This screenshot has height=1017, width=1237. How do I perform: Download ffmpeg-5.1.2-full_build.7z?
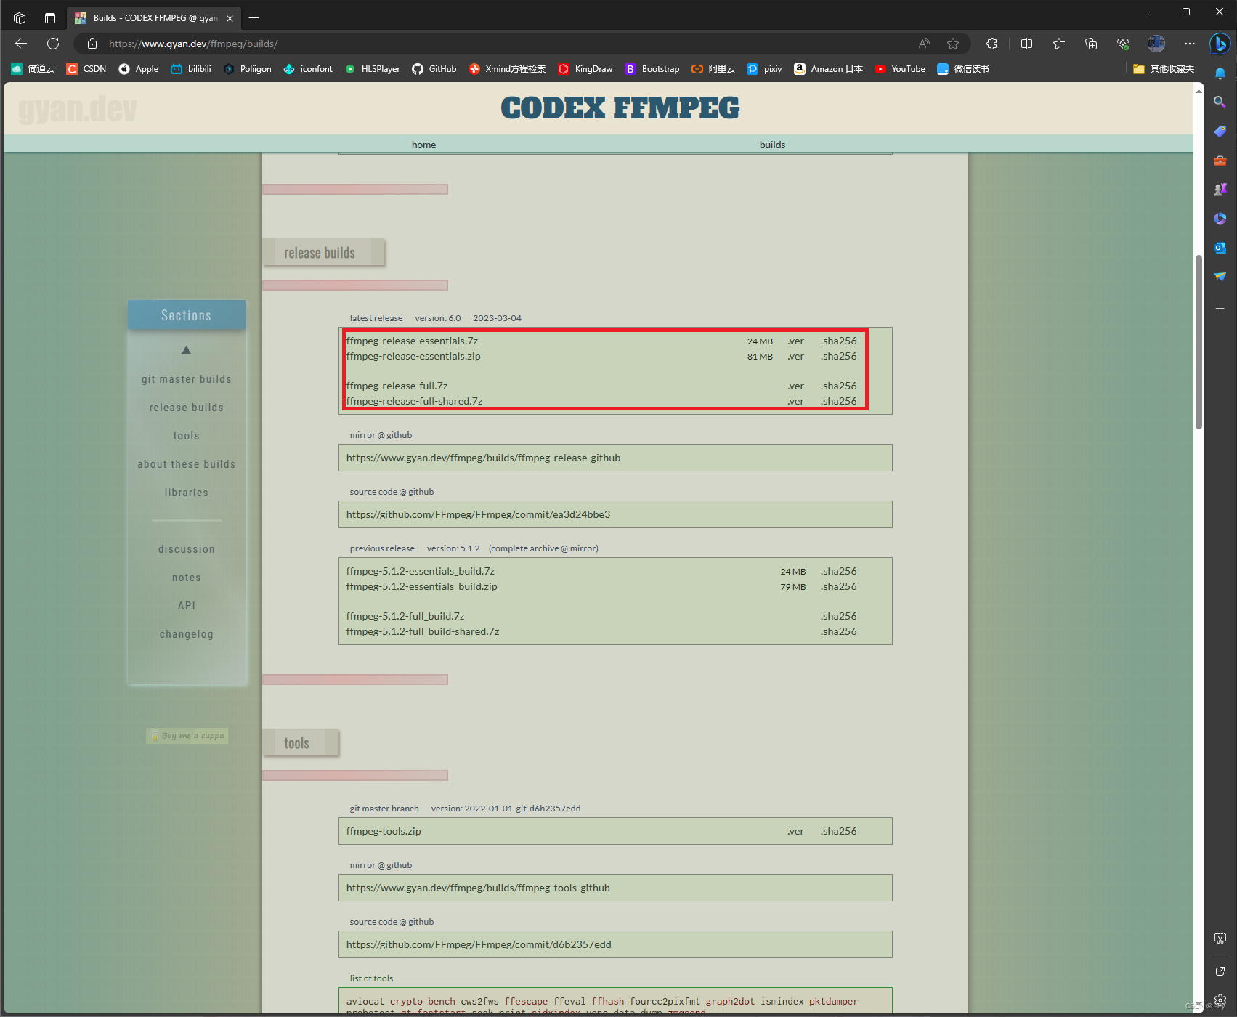[x=405, y=616]
